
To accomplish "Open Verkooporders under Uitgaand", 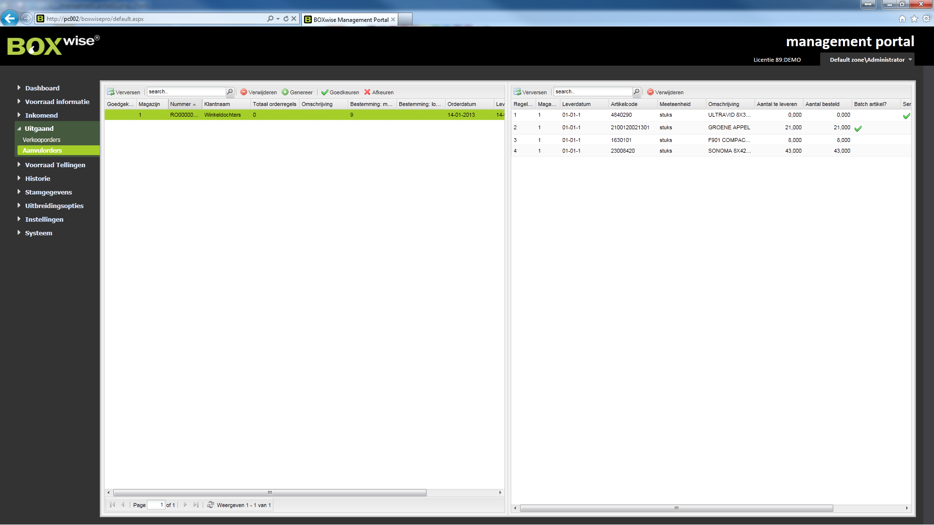I will coord(41,140).
